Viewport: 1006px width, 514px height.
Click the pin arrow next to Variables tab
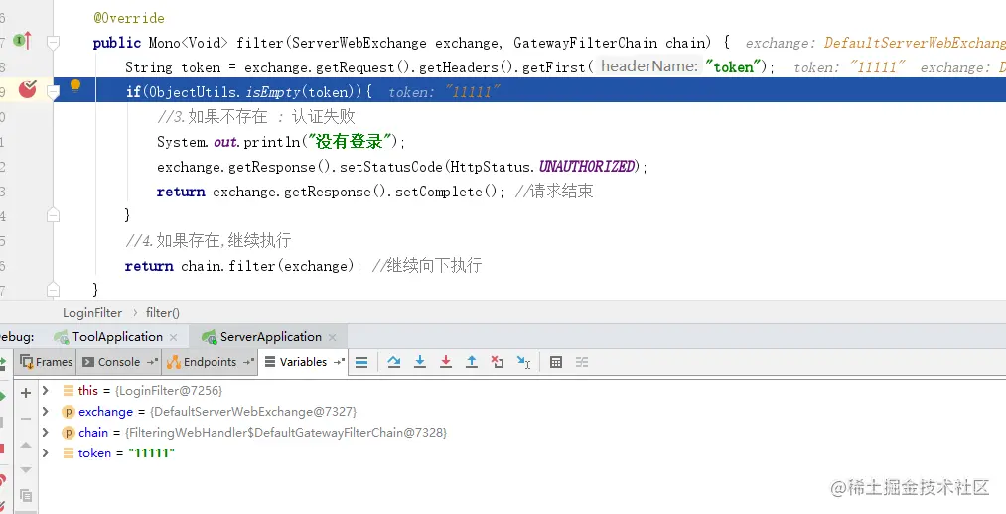click(x=340, y=362)
